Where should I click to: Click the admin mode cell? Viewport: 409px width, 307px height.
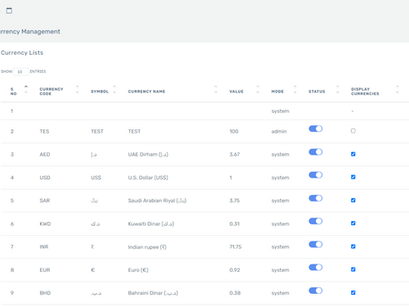point(279,132)
